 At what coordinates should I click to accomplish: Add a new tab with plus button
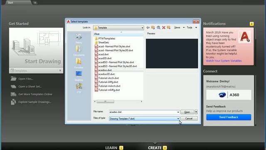click(x=35, y=2)
